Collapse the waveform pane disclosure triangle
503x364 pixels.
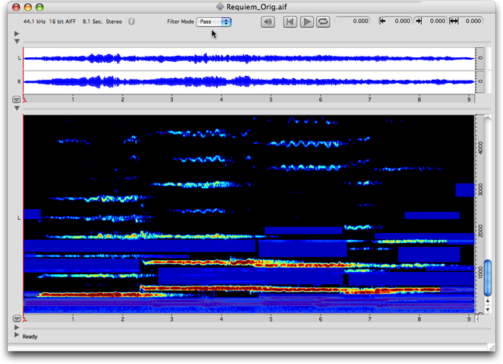tap(17, 41)
